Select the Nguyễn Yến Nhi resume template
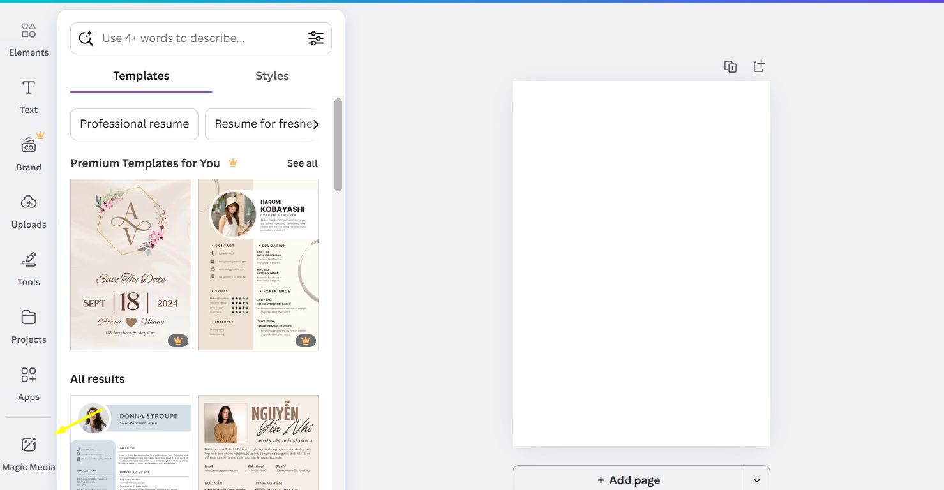The height and width of the screenshot is (490, 944). 258,443
